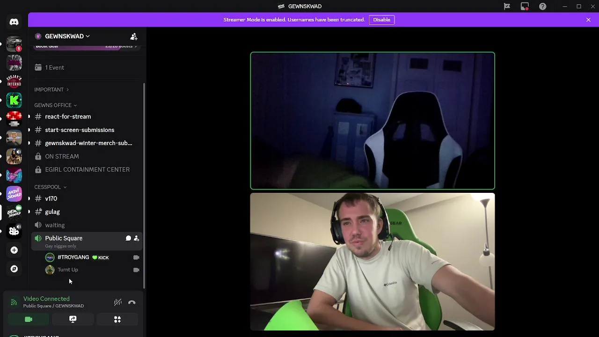Image resolution: width=599 pixels, height=337 pixels.
Task: Open the Deejay's Inferno server icon
Action: (x=14, y=81)
